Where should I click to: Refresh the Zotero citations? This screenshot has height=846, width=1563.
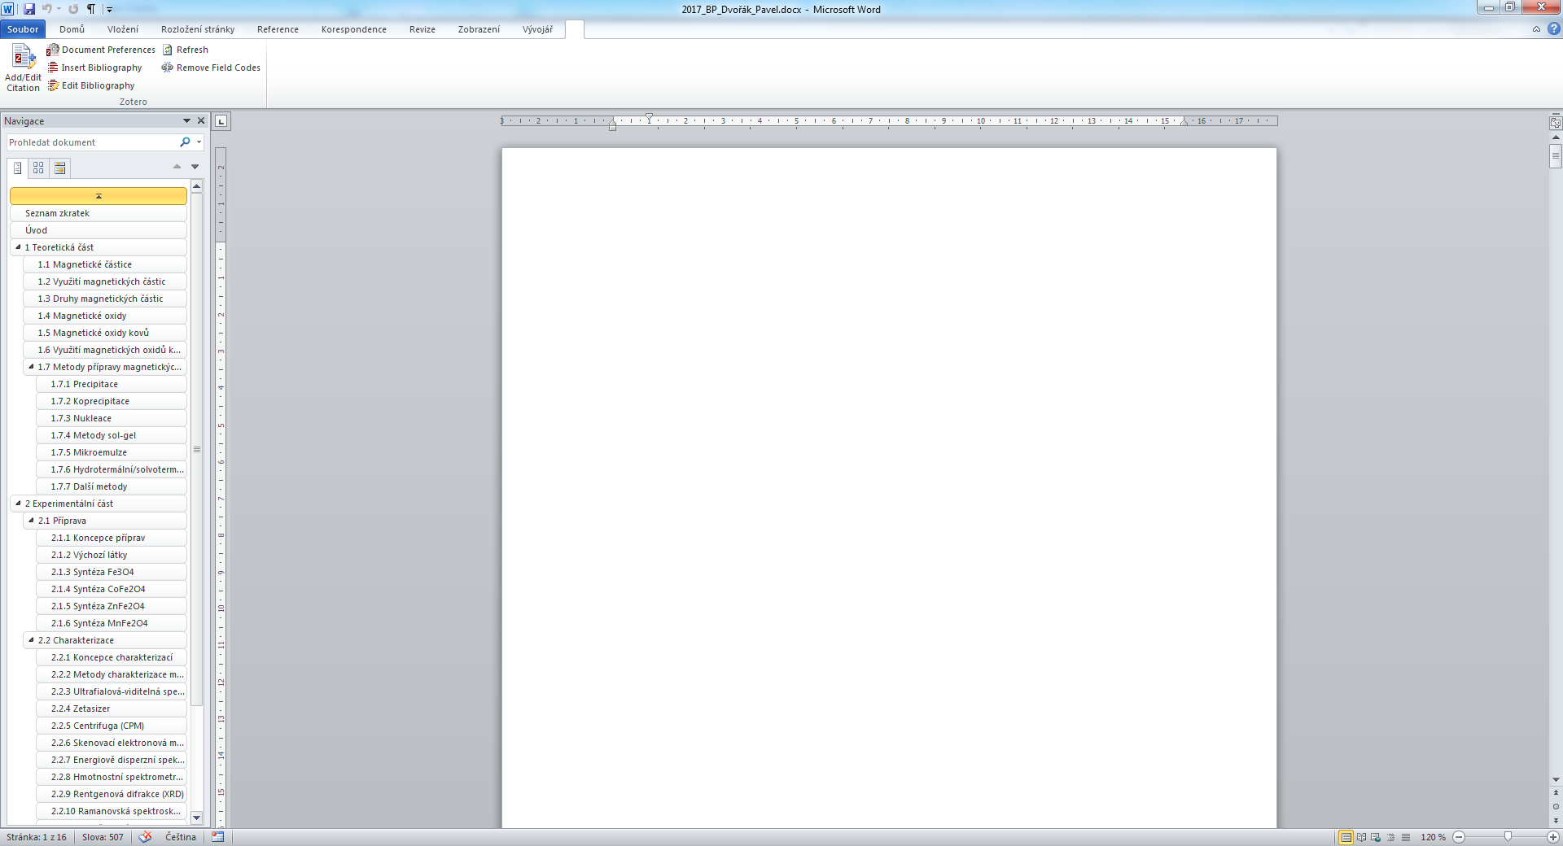click(x=186, y=50)
